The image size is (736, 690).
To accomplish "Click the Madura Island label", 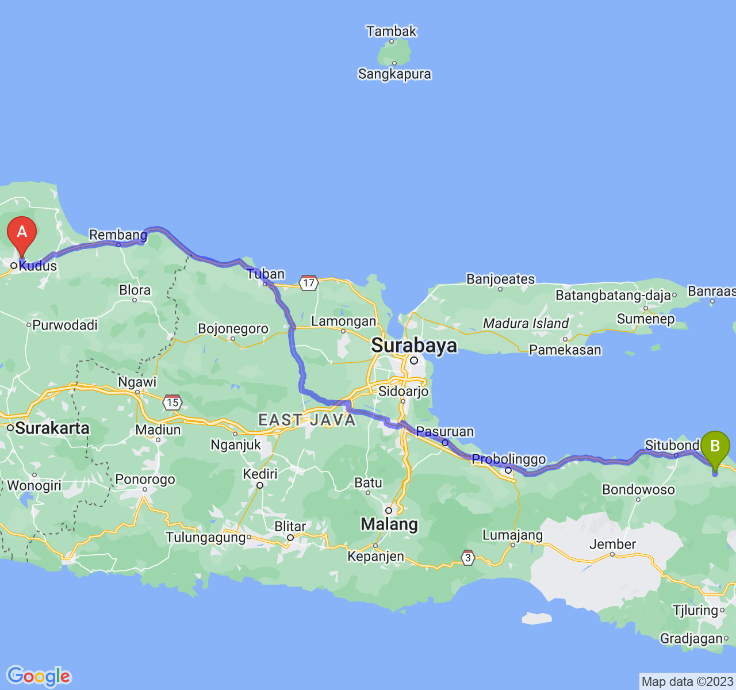I will [x=526, y=323].
